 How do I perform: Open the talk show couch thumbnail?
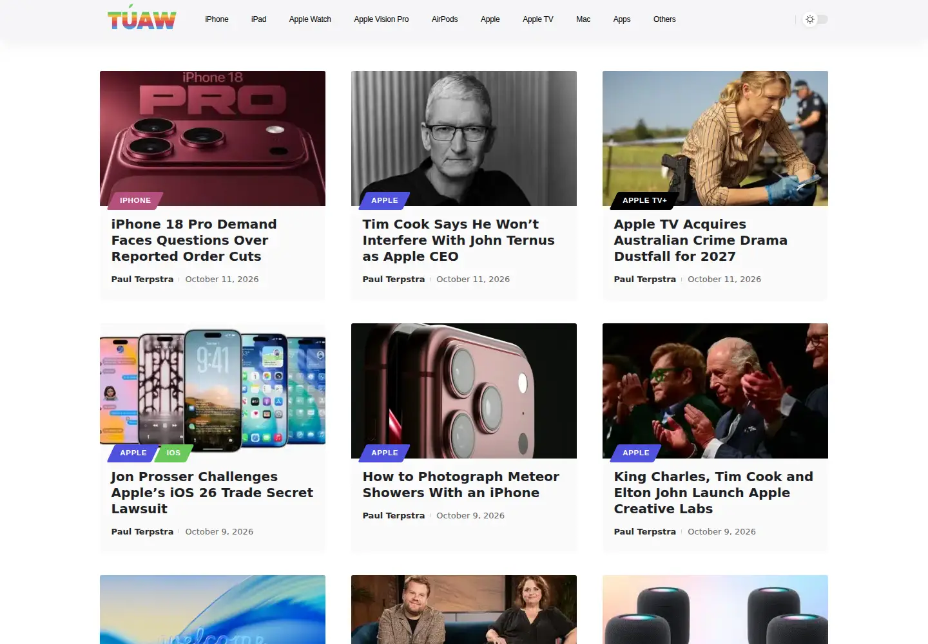(x=464, y=609)
